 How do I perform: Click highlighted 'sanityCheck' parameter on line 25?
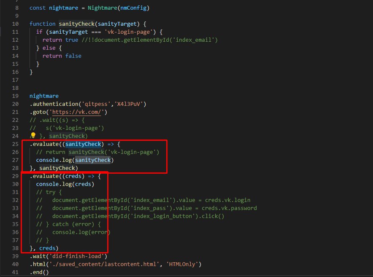pyautogui.click(x=83, y=144)
